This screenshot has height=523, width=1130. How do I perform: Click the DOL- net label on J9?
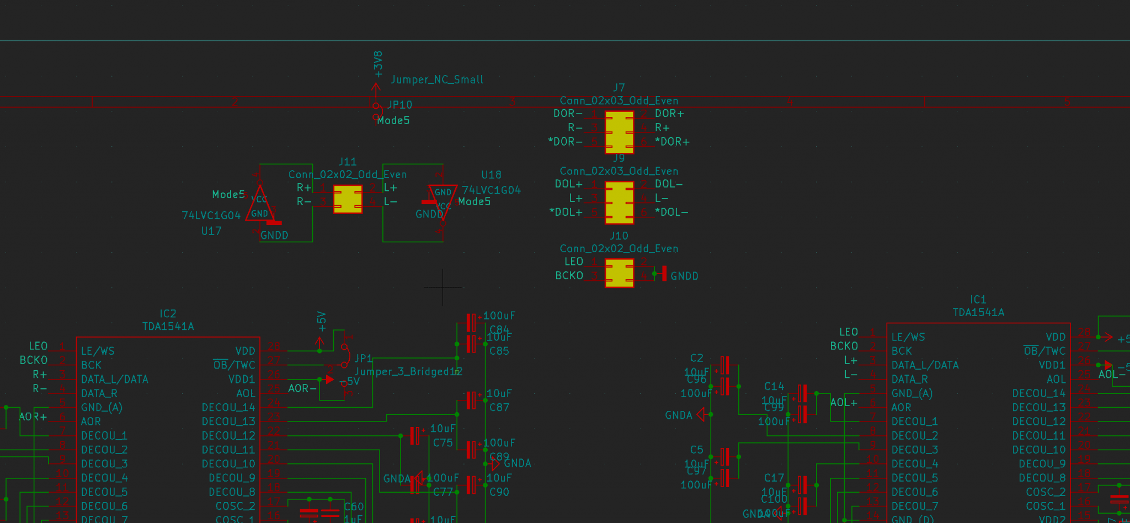(x=669, y=184)
